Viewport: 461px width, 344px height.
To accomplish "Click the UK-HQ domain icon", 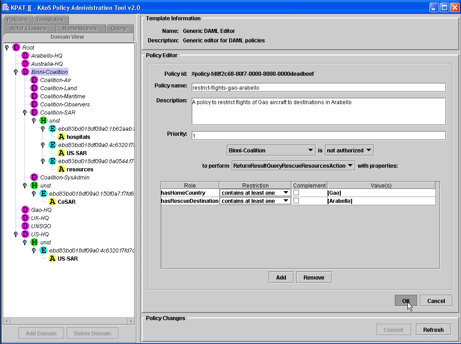I will 25,218.
